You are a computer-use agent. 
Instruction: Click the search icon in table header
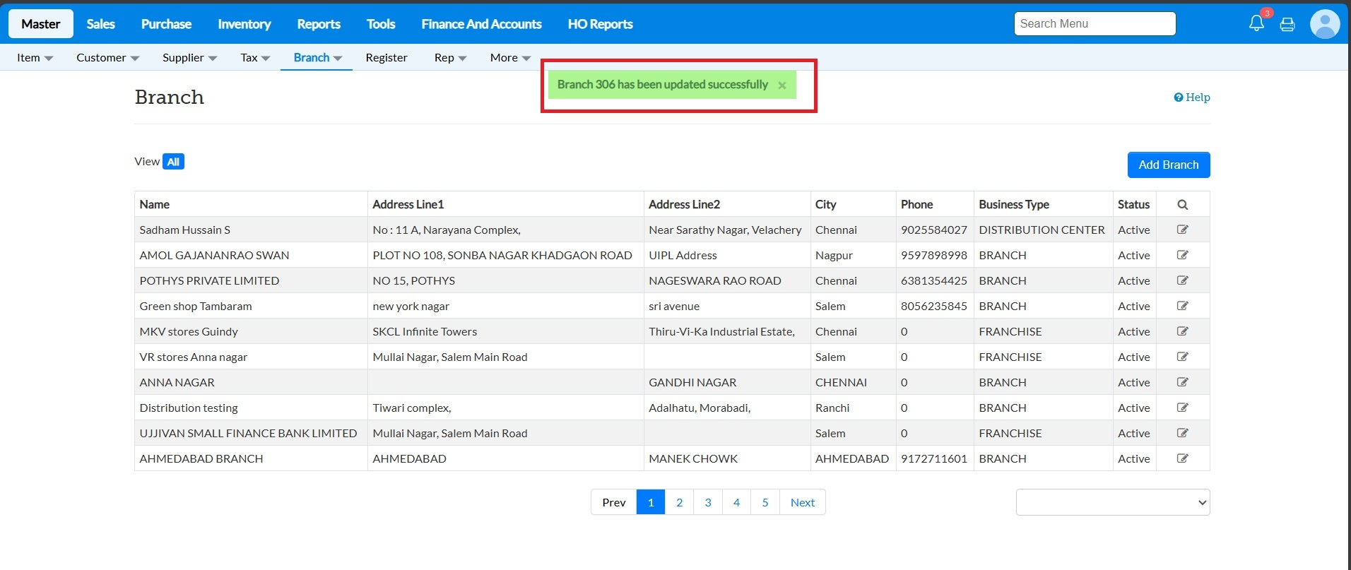pos(1182,205)
